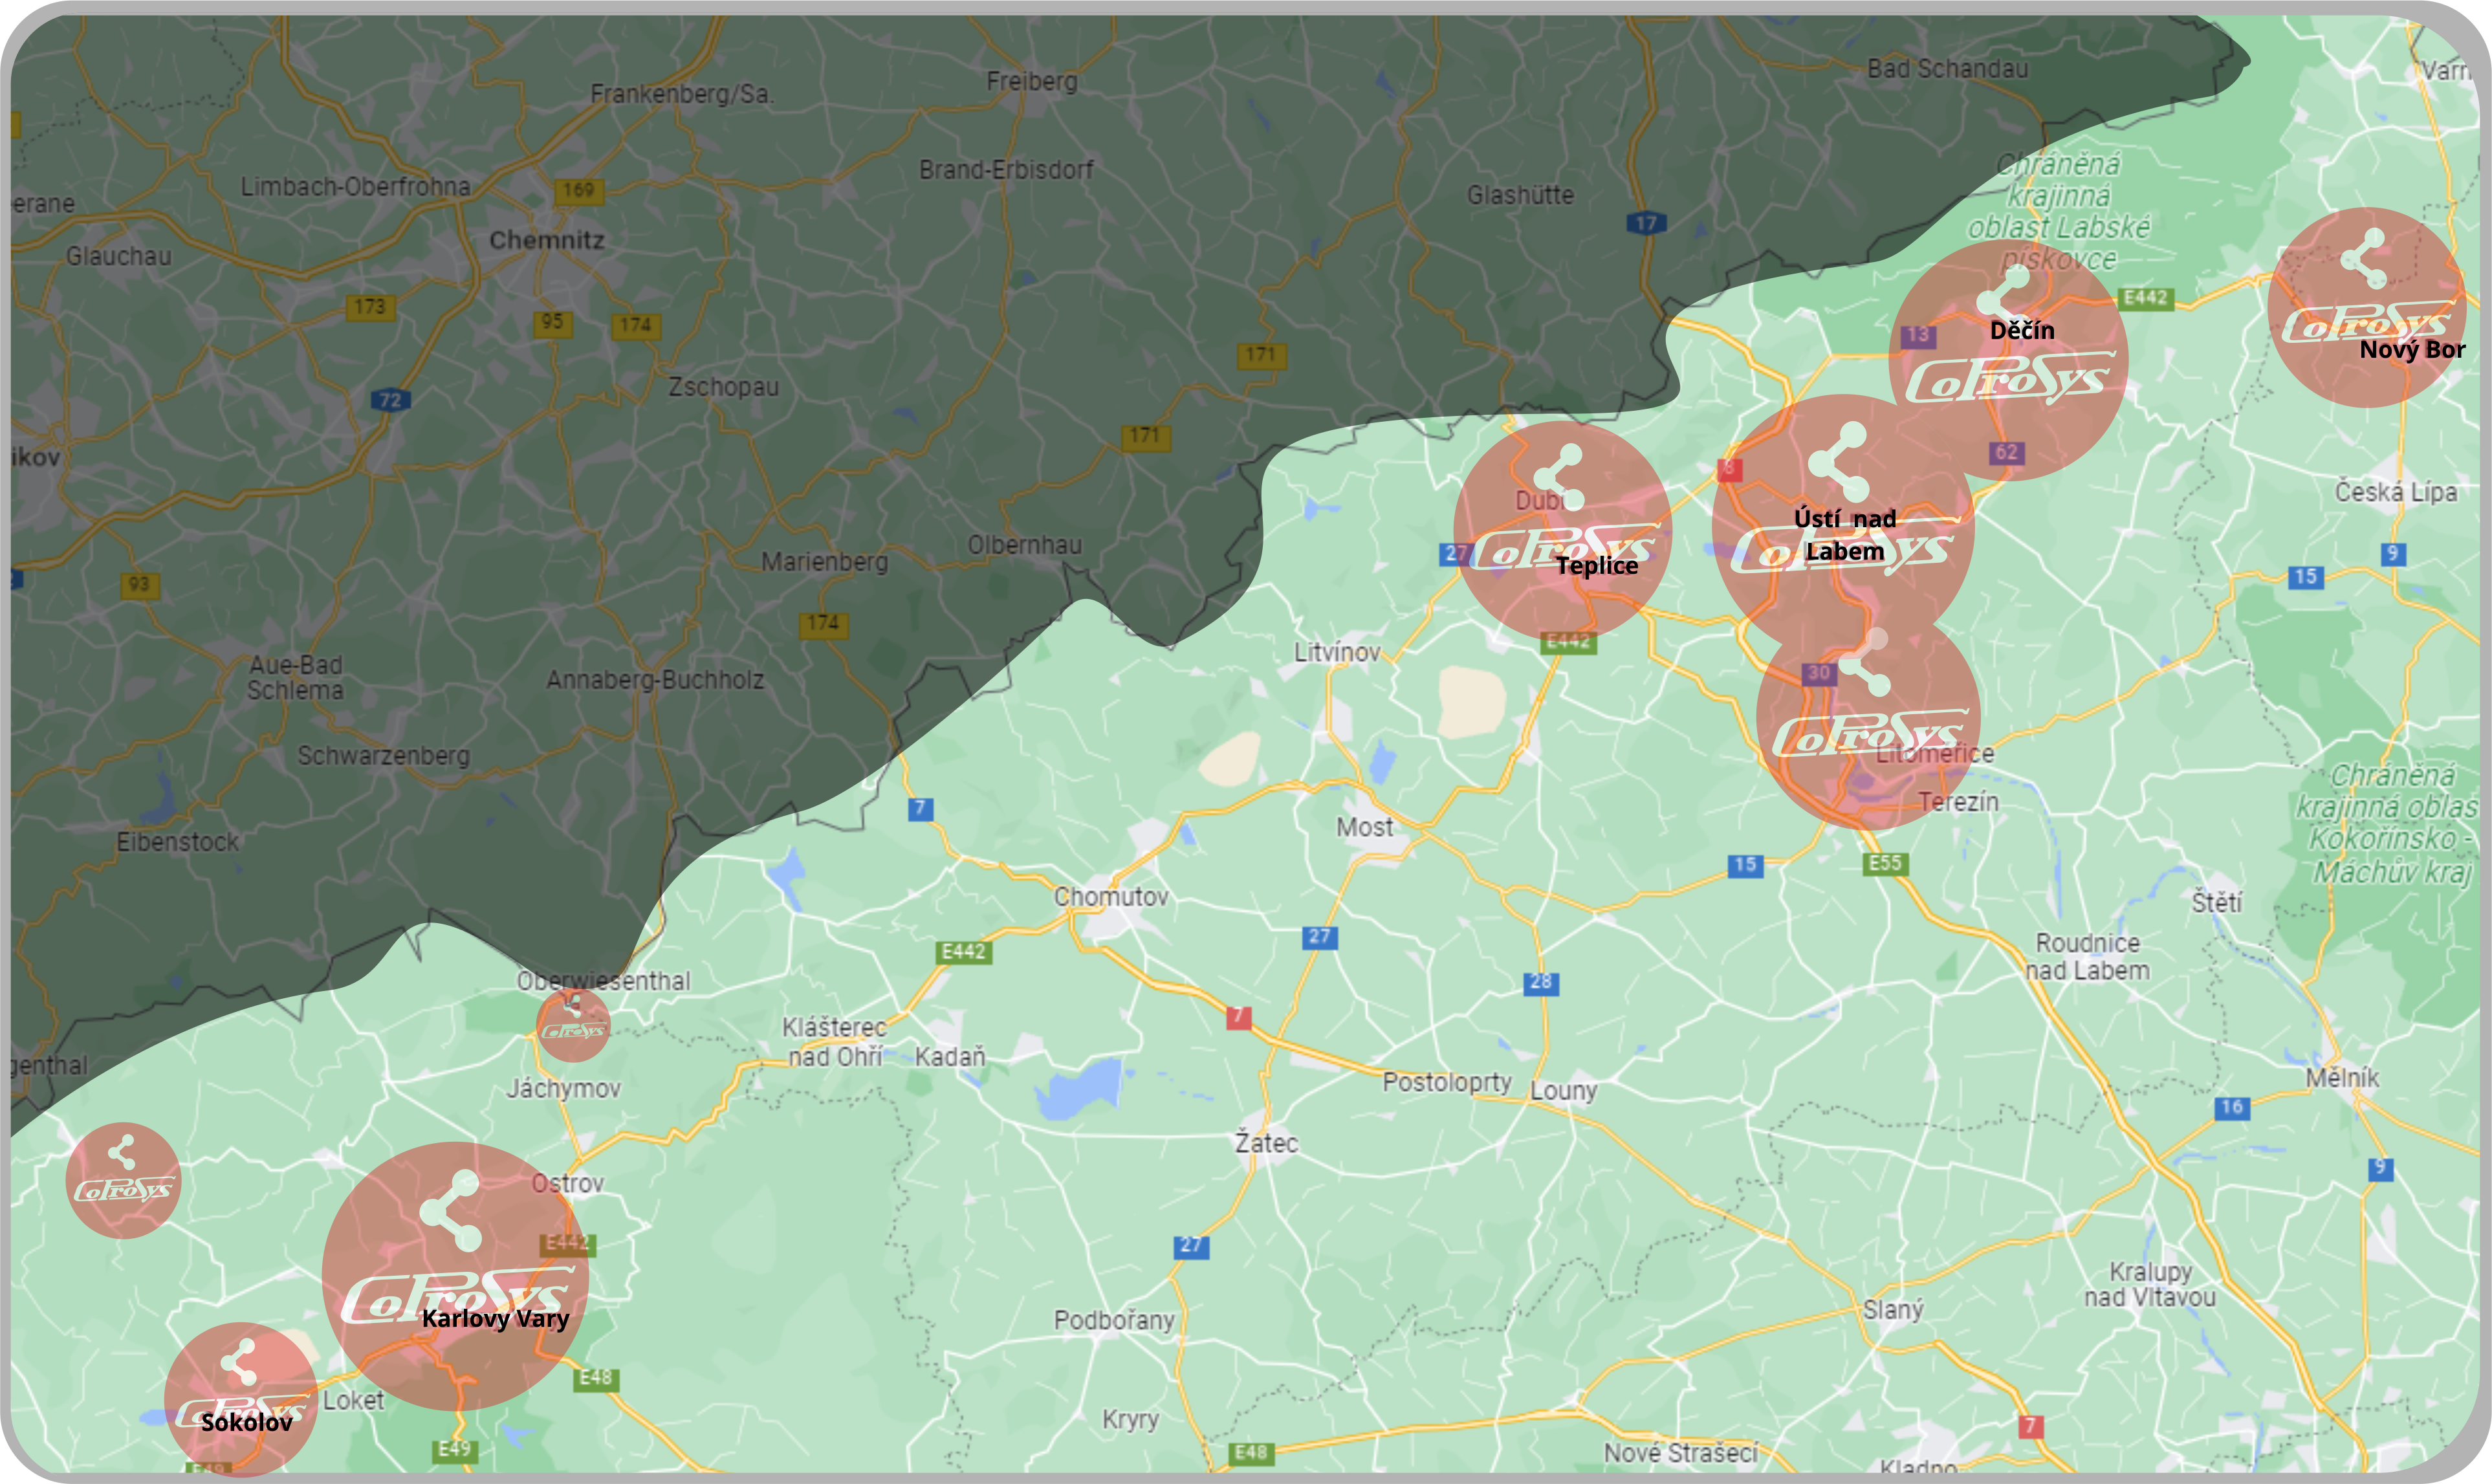2492x1484 pixels.
Task: Click the Štětí town label
Action: click(x=2217, y=901)
